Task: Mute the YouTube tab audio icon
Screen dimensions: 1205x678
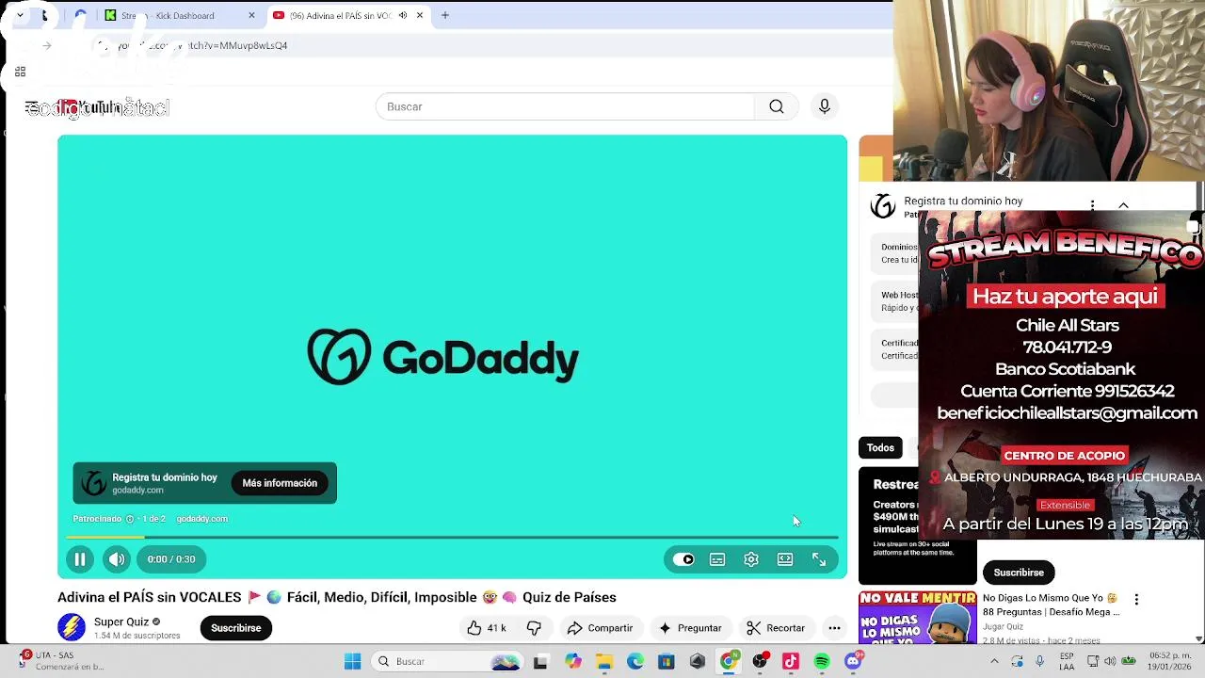Action: pos(403,15)
